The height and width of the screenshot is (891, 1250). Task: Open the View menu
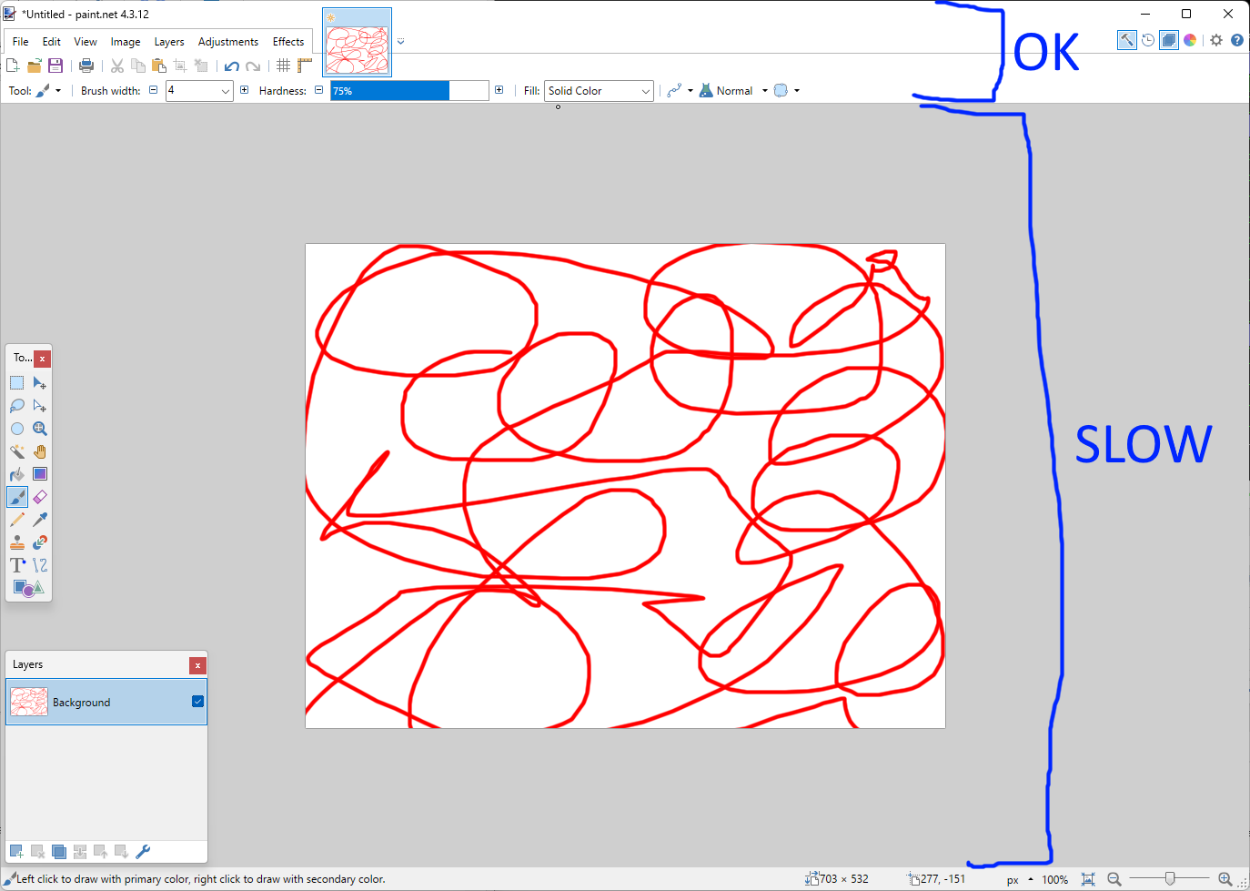[86, 42]
